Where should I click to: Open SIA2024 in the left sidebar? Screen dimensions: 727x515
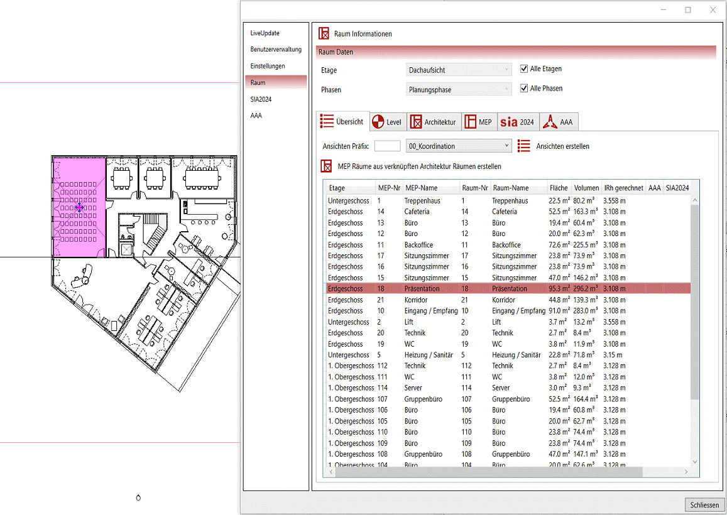(261, 99)
